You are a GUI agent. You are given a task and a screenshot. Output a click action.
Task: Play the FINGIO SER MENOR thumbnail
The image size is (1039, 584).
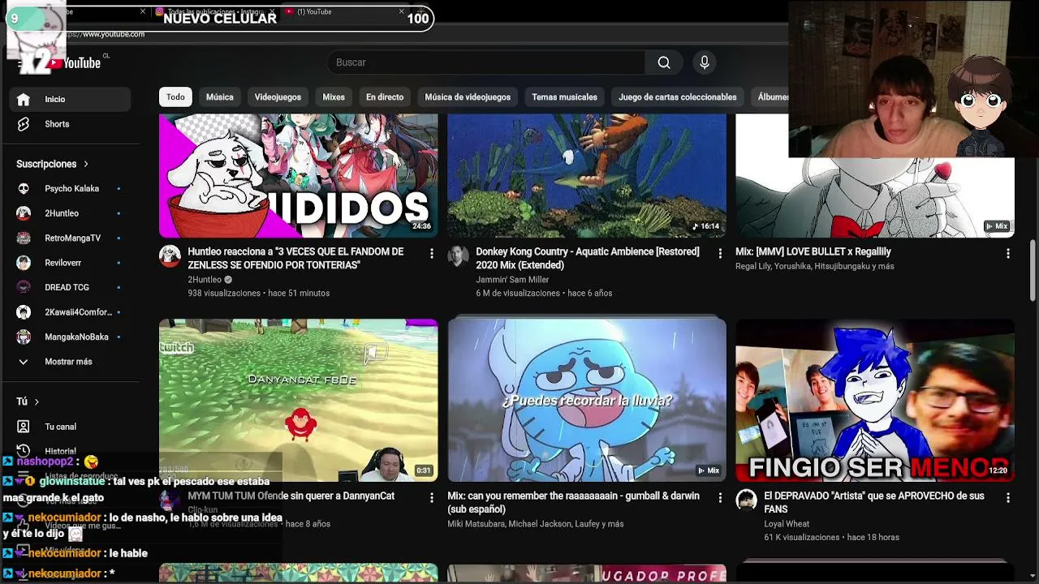(x=875, y=400)
